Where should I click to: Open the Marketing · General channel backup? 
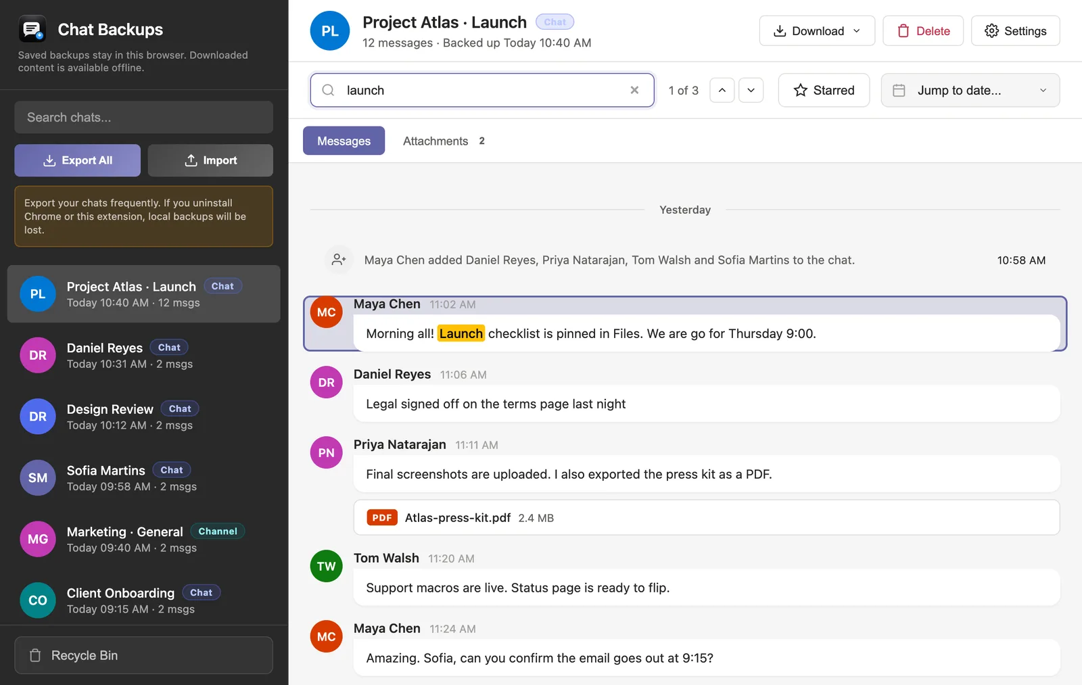pos(144,539)
